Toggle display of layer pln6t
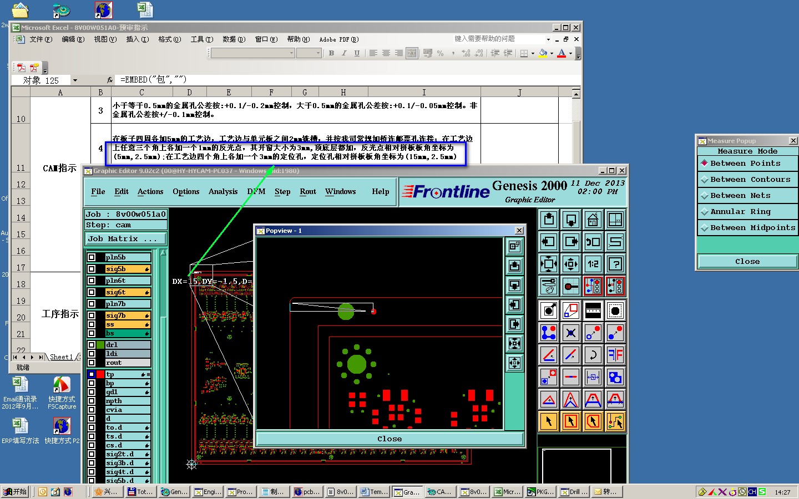 pos(92,281)
